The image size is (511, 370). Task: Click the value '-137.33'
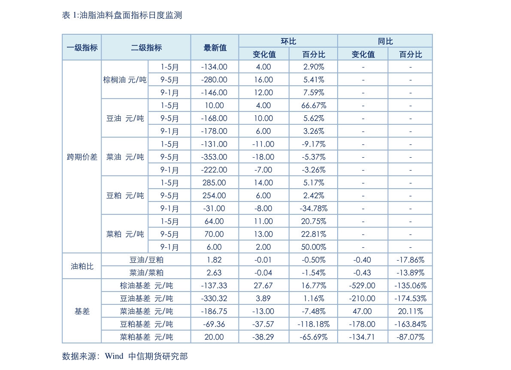pyautogui.click(x=214, y=286)
